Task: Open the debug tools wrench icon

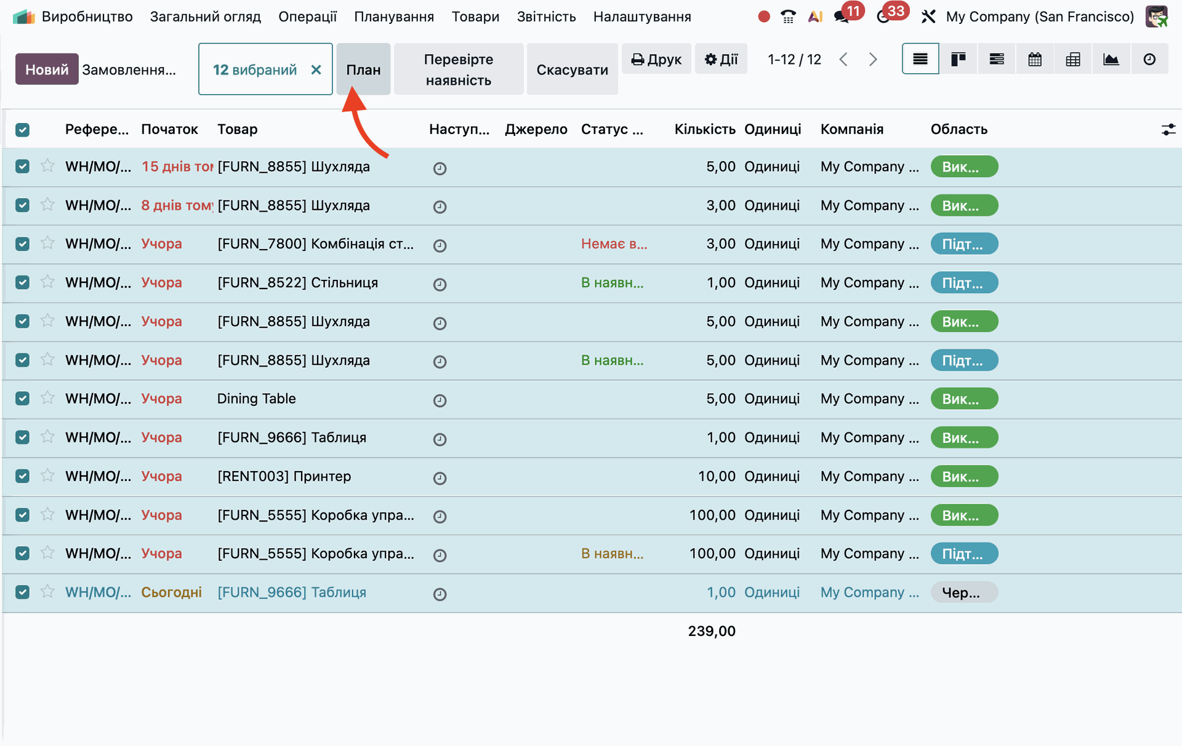Action: (928, 17)
